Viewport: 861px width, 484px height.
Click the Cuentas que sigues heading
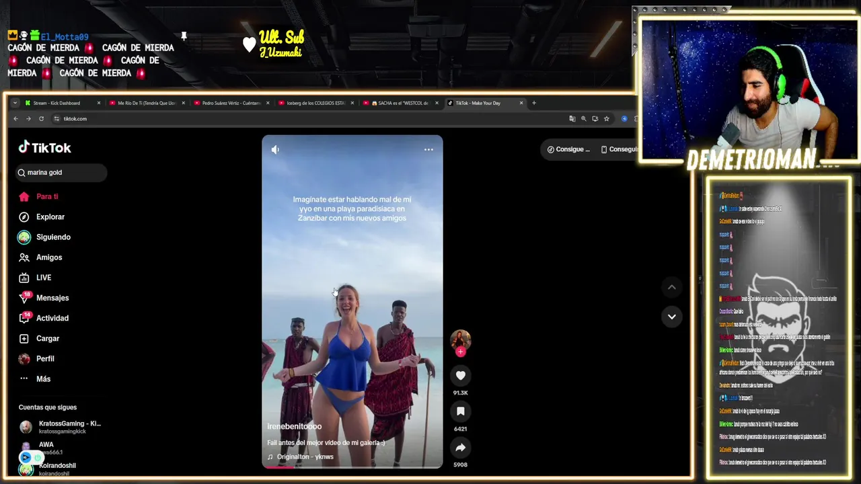click(x=48, y=407)
